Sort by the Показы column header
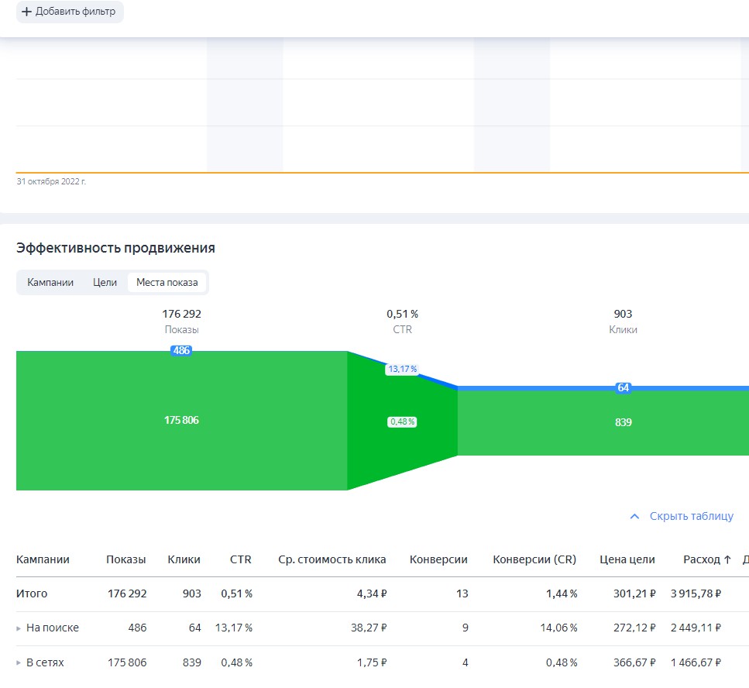 pyautogui.click(x=126, y=559)
